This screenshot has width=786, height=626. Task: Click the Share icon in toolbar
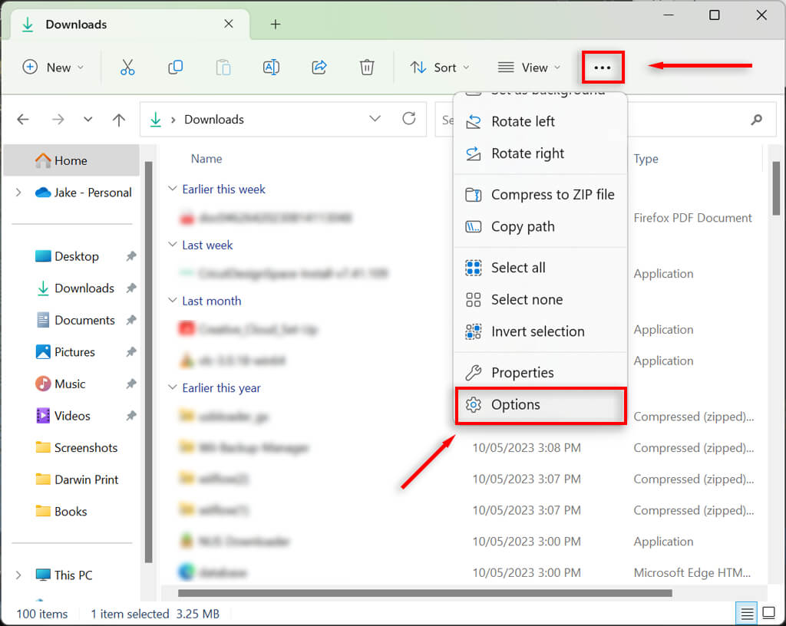click(x=319, y=68)
